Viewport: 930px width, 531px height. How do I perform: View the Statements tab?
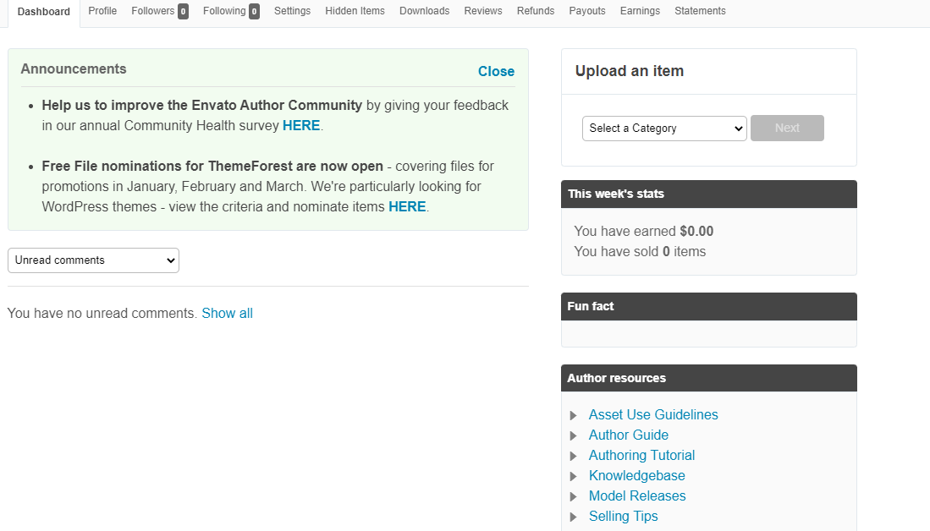700,11
